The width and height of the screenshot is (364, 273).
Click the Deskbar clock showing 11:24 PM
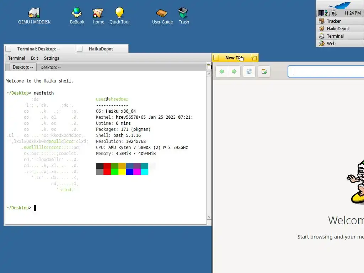point(352,13)
